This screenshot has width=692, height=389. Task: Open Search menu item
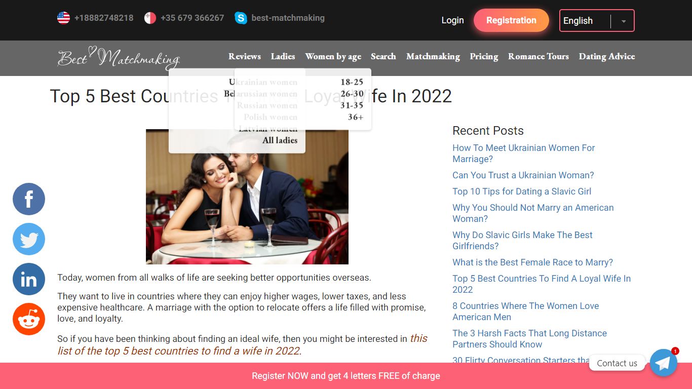click(x=383, y=56)
